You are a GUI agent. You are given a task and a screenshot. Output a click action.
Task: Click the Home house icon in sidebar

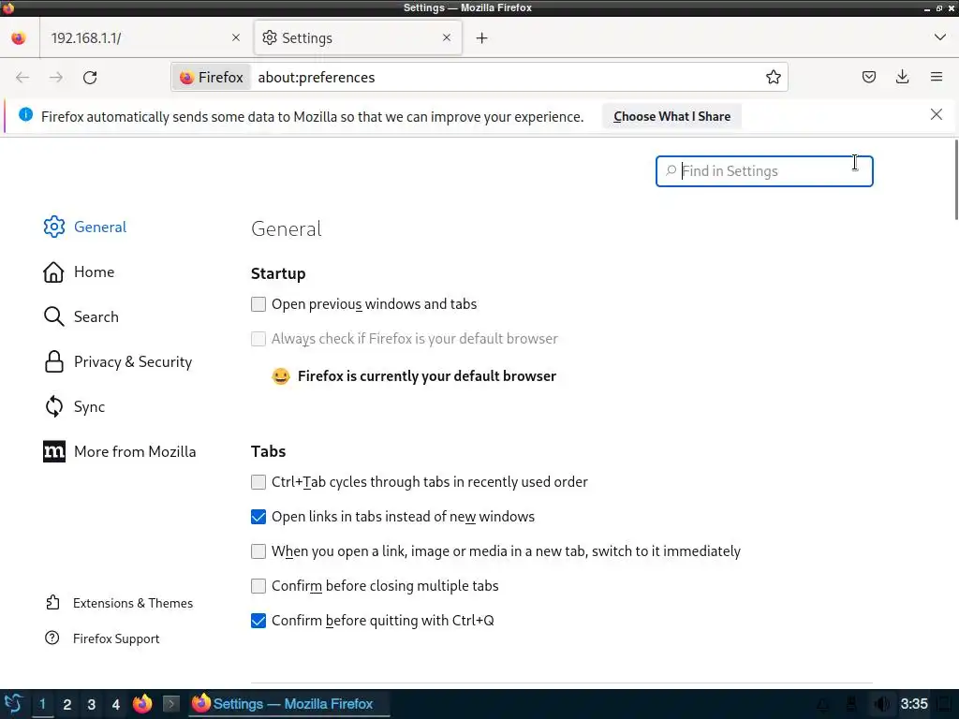(53, 272)
